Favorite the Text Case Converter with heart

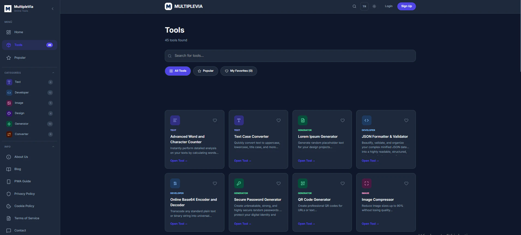(279, 120)
